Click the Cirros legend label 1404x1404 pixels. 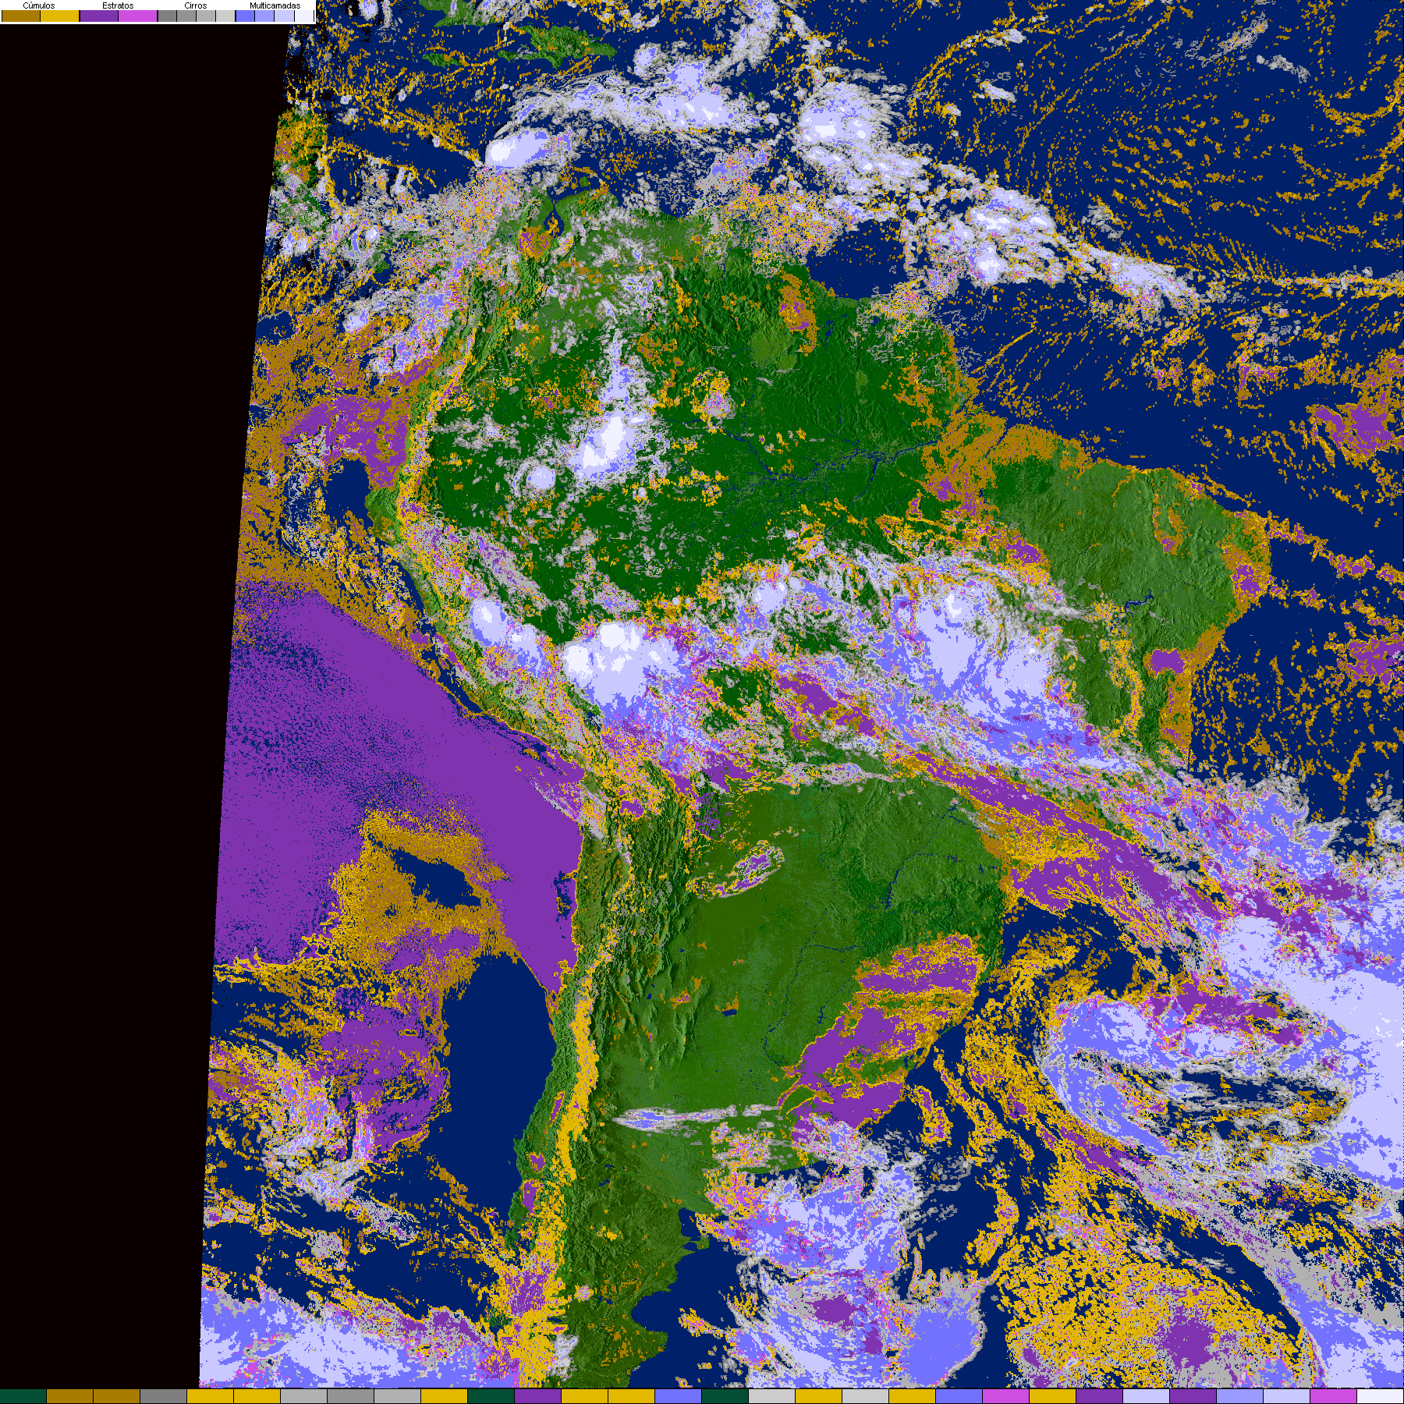(x=196, y=5)
